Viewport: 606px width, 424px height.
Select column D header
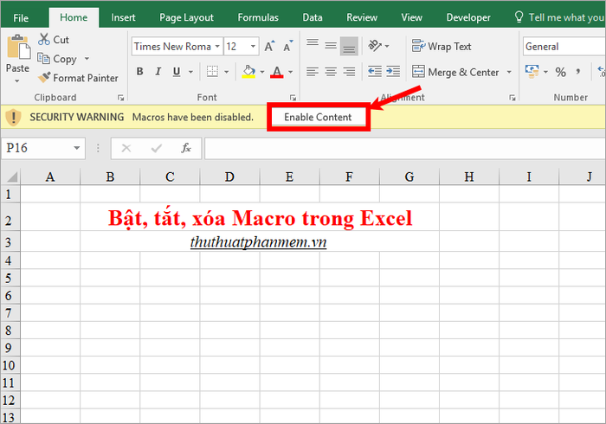[x=229, y=177]
